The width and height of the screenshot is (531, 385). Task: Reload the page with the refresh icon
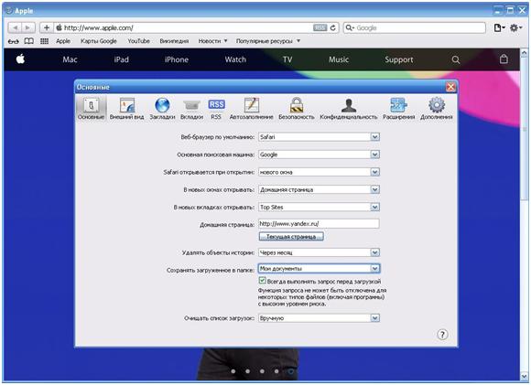tap(333, 27)
